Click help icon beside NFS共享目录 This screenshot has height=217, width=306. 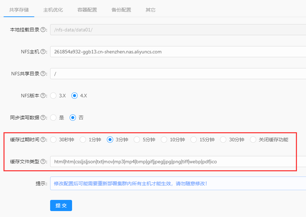pyautogui.click(x=44, y=74)
